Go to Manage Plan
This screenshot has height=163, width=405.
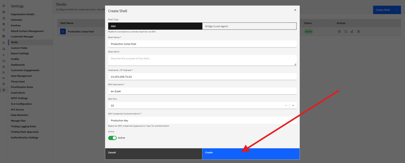click(x=18, y=120)
